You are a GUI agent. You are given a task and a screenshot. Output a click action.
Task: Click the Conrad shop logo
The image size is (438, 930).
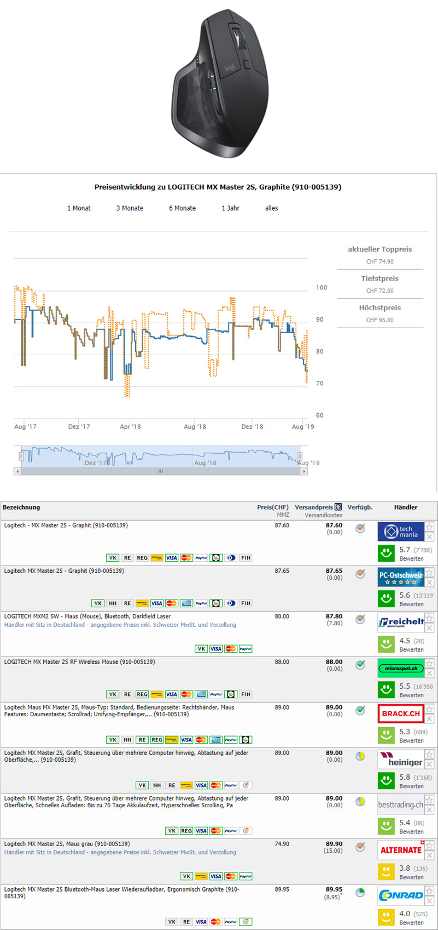(x=400, y=895)
